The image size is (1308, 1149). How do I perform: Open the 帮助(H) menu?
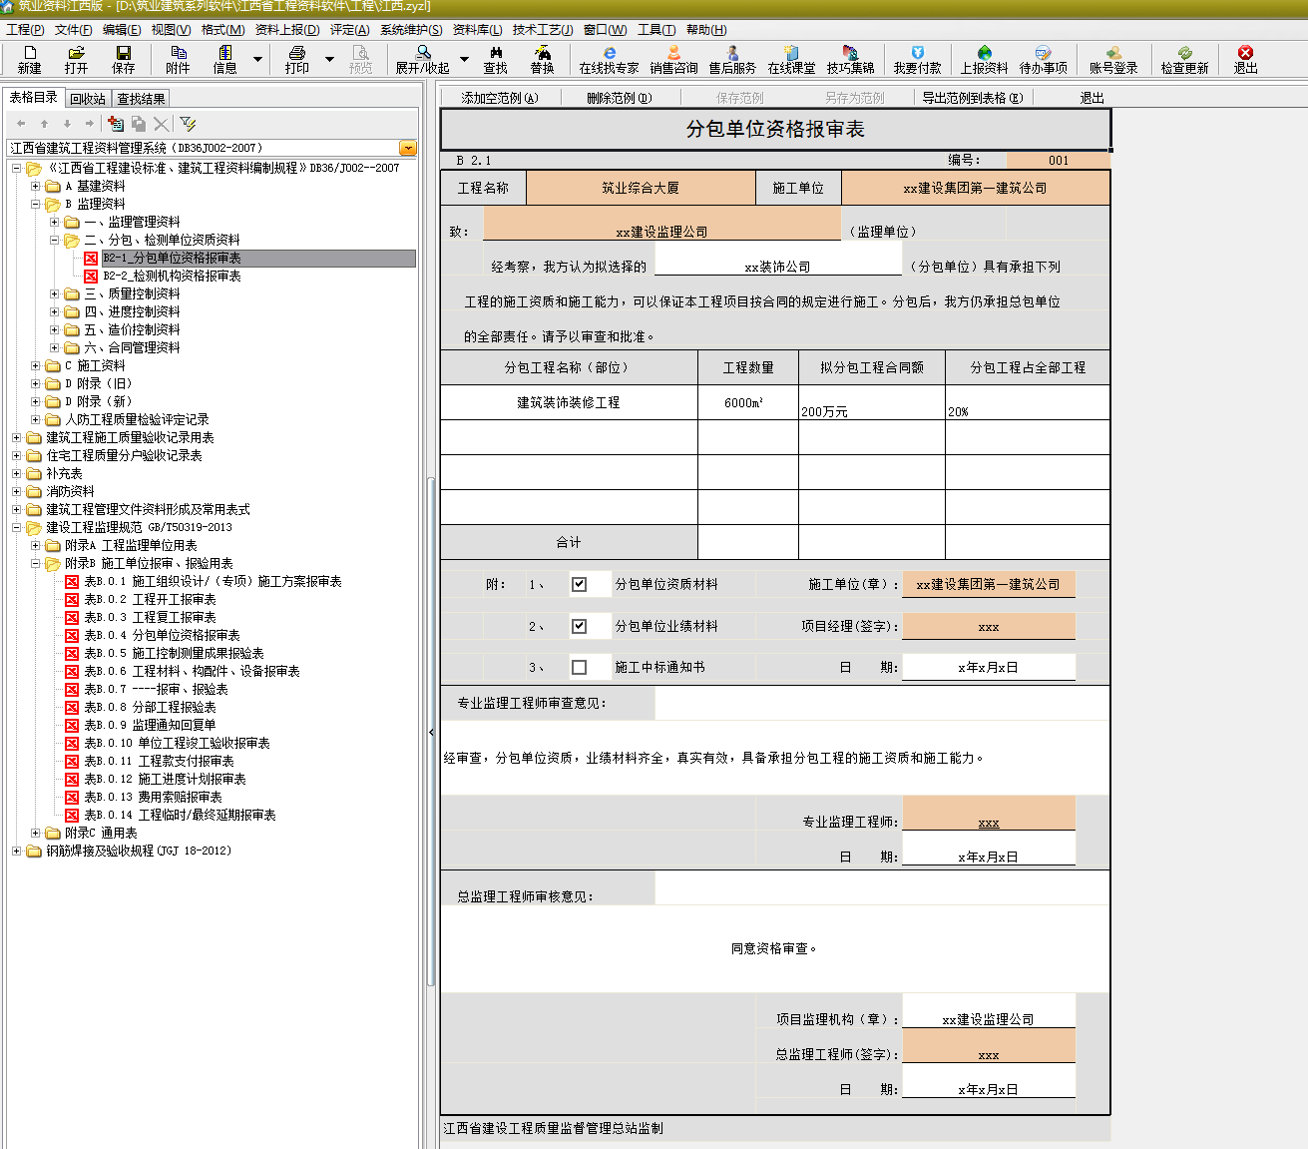tap(706, 30)
